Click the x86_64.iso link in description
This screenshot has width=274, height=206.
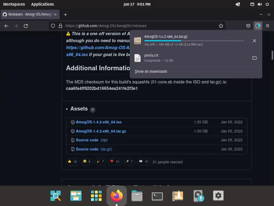point(77,54)
